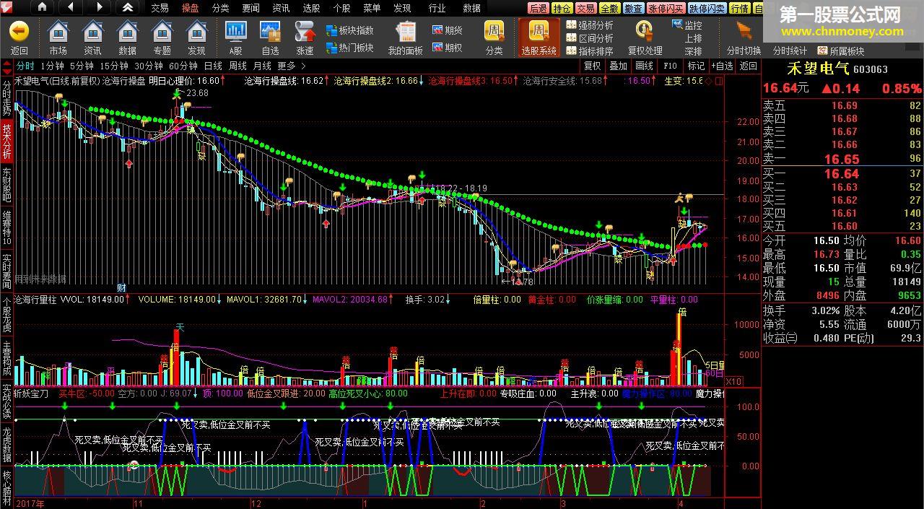Viewport: 924px width, 509px height.
Task: Click the 买一 price 16.64
Action: point(842,174)
